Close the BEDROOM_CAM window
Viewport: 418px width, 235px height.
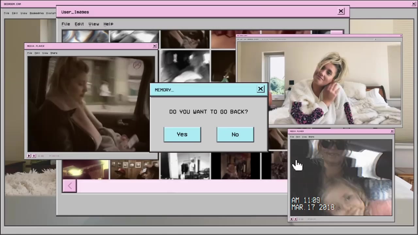pyautogui.click(x=414, y=4)
